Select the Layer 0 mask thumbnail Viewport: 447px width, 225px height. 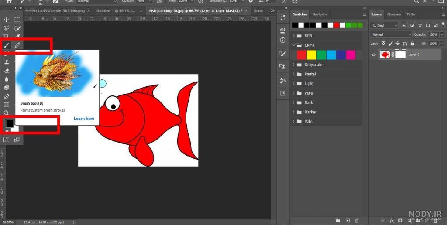[401, 55]
